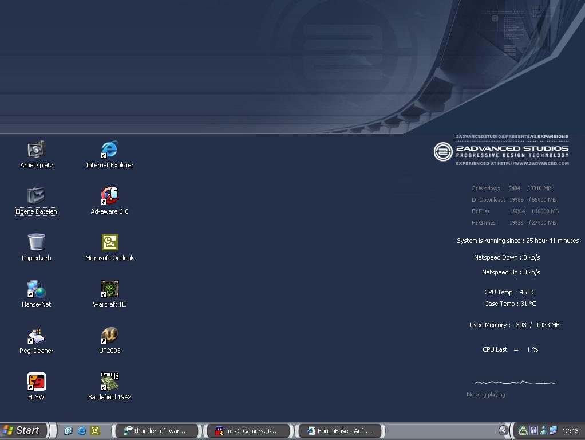Open the Start menu

tap(23, 431)
